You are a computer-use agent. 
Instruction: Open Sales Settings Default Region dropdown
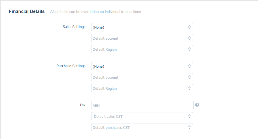click(x=142, y=49)
